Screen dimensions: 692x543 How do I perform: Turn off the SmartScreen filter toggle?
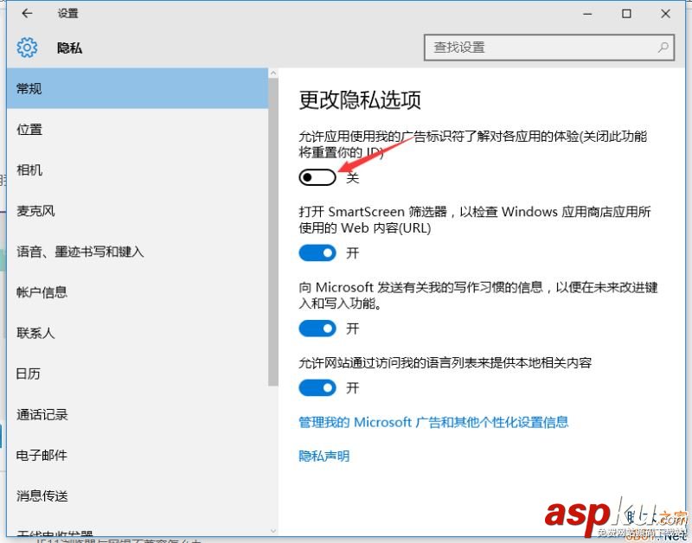tap(317, 252)
